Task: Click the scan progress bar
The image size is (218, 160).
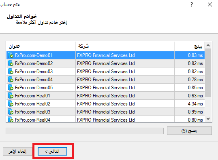Action: (x=85, y=131)
